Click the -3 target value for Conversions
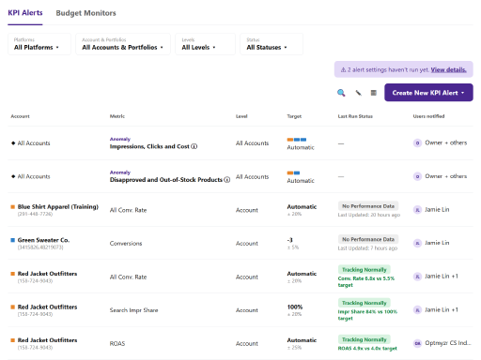Screen dimensions: 481x360 coord(290,240)
